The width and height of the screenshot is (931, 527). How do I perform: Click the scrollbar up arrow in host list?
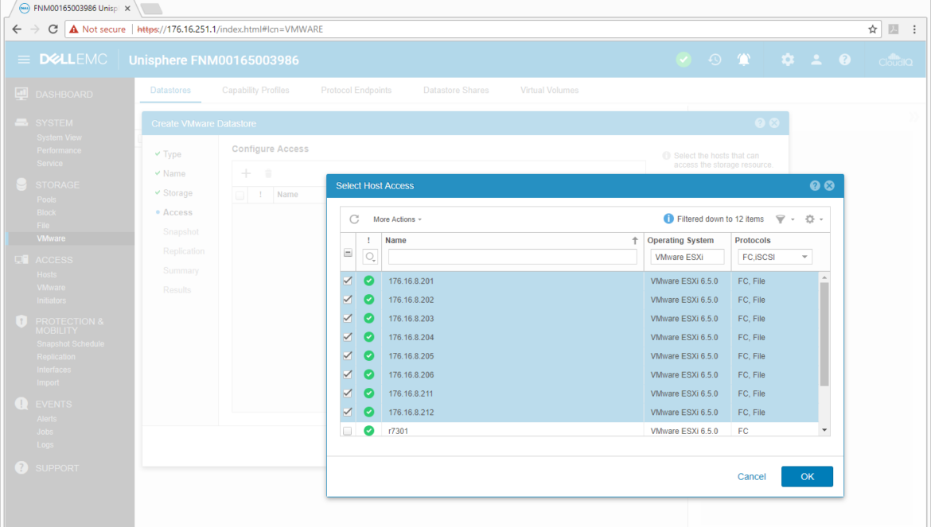coord(824,277)
